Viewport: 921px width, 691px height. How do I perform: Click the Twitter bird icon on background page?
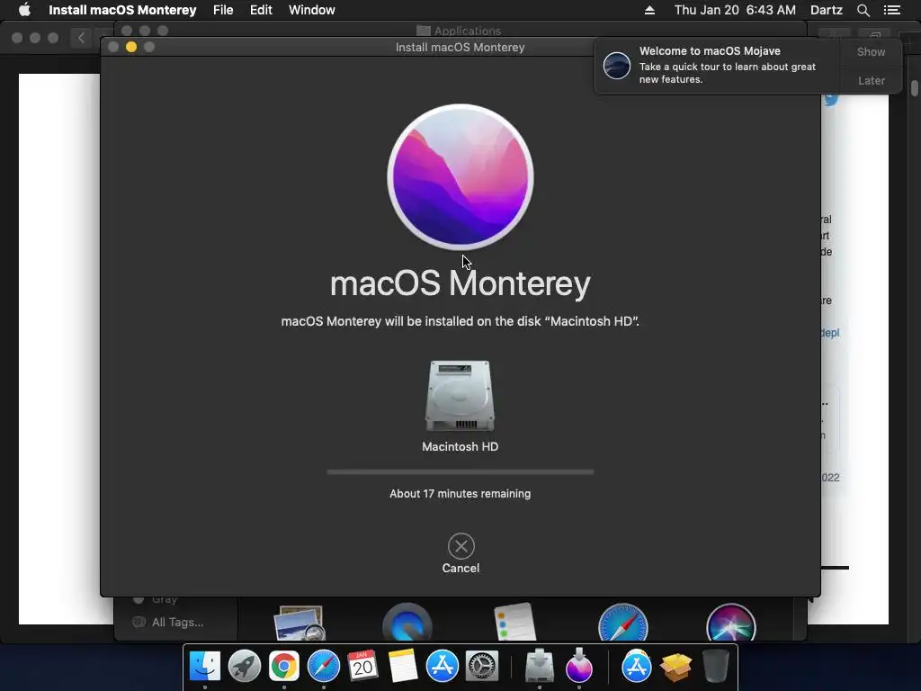[x=830, y=99]
